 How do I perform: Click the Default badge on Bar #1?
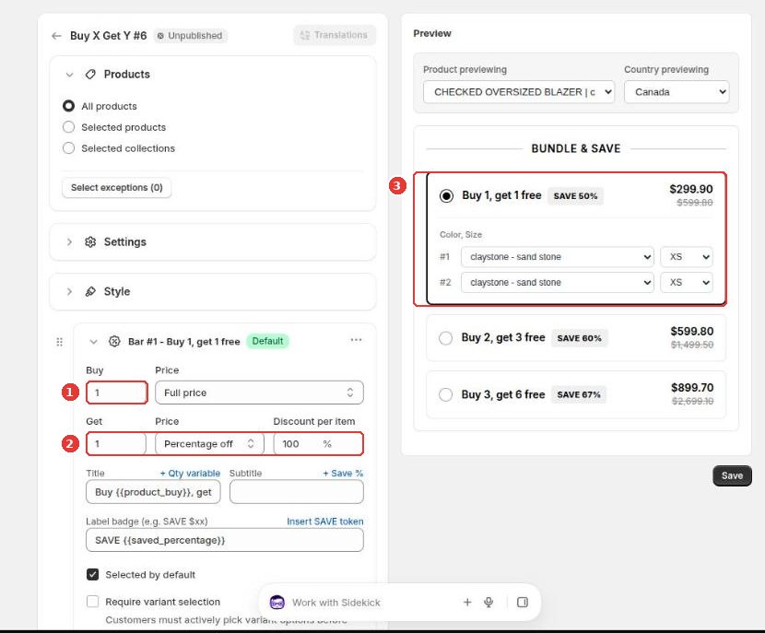pos(268,341)
